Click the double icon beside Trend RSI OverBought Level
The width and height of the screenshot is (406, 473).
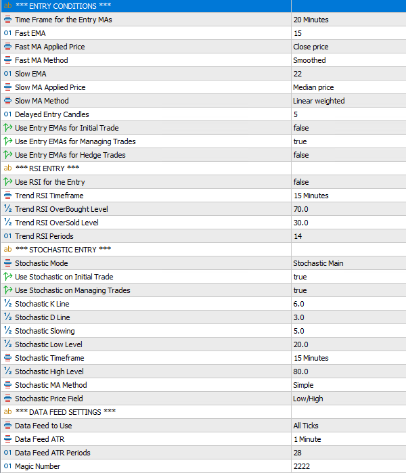tap(7, 209)
